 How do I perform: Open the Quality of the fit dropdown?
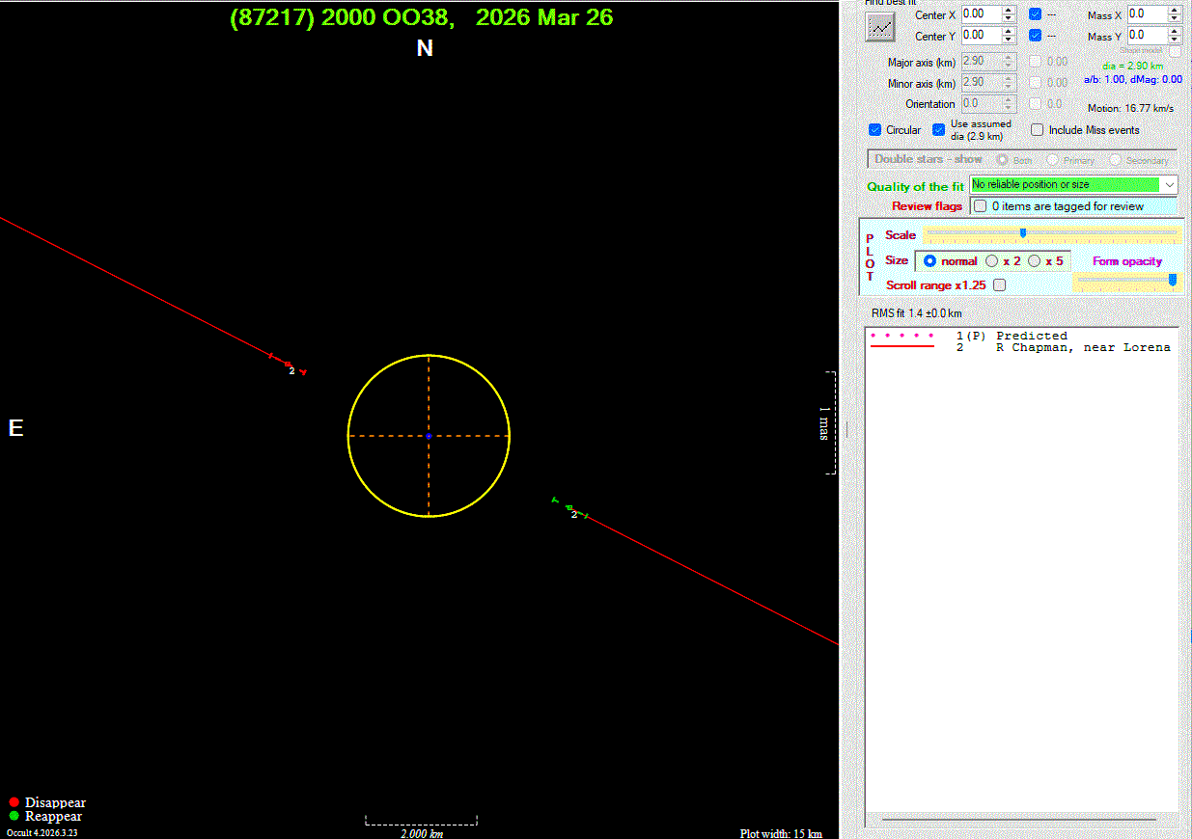pyautogui.click(x=1170, y=184)
